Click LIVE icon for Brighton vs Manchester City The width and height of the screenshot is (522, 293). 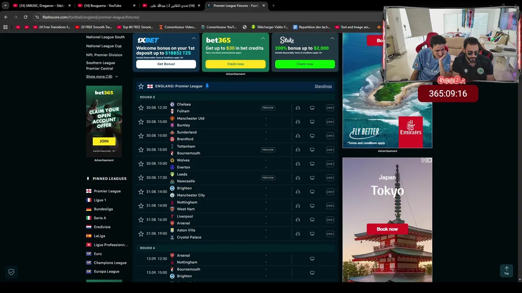[x=330, y=192]
